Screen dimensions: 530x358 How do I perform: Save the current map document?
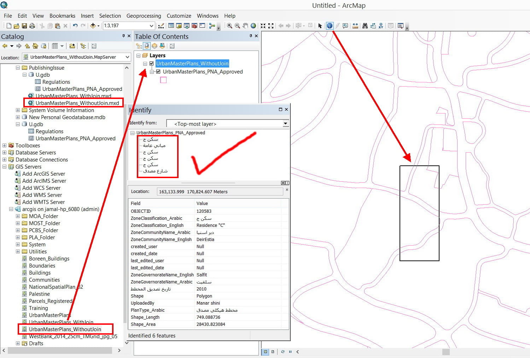[24, 26]
